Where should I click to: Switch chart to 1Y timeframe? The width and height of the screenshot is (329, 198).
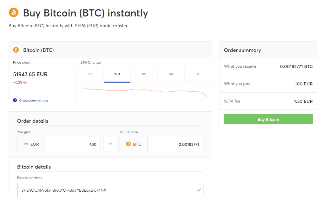(x=198, y=74)
